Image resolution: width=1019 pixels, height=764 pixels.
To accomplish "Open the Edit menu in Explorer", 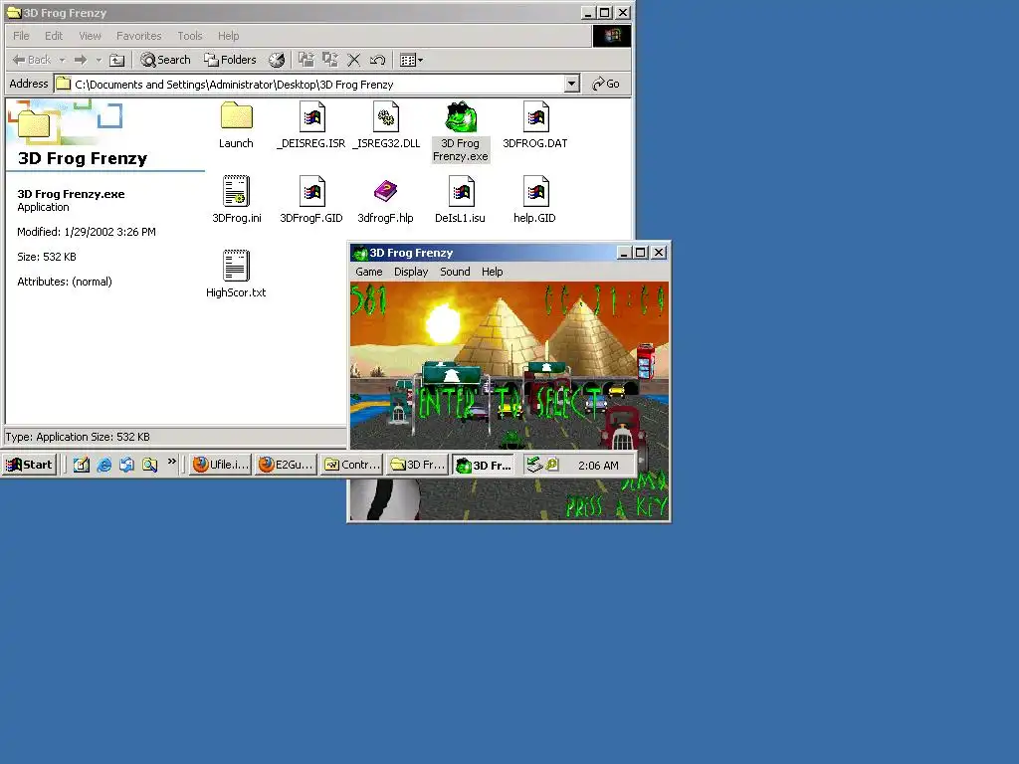I will [x=54, y=36].
